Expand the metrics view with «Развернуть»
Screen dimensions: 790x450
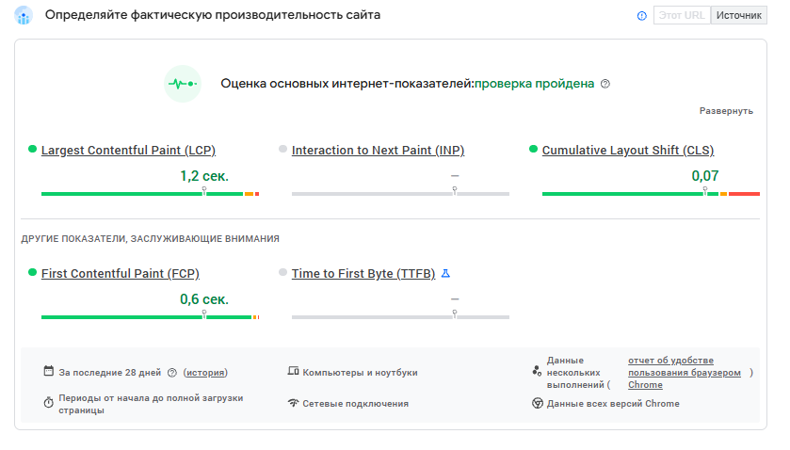(x=726, y=111)
